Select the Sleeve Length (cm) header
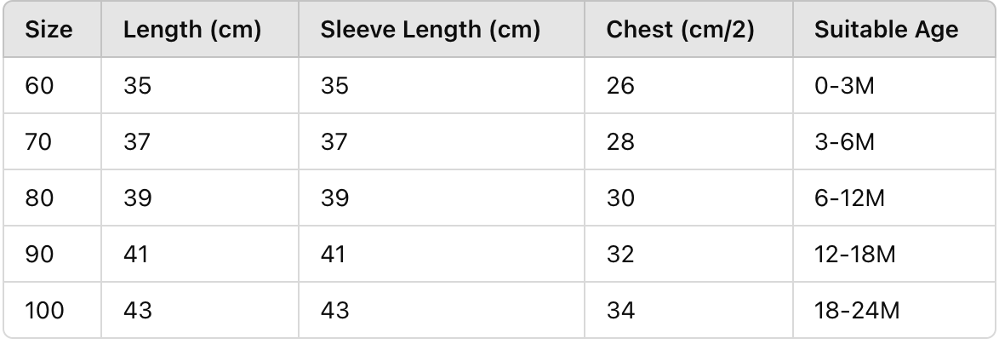The image size is (999, 344). pyautogui.click(x=431, y=31)
